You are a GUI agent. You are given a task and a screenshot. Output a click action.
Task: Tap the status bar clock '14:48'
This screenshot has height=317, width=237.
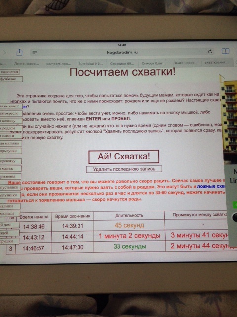point(122,45)
